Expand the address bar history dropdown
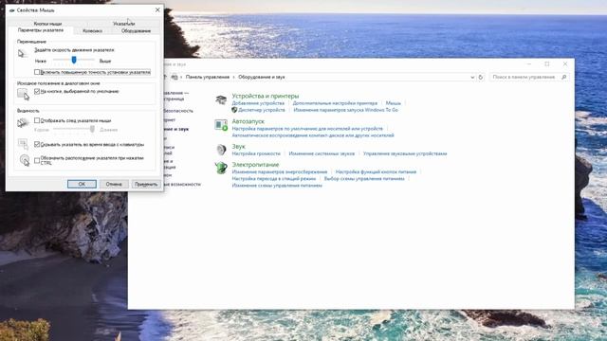The width and height of the screenshot is (607, 341). pyautogui.click(x=472, y=77)
